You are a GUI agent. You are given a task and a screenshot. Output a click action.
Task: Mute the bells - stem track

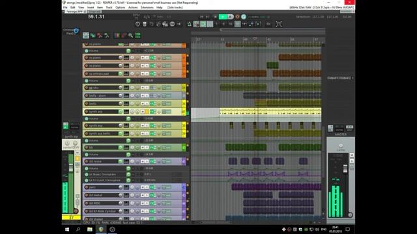coord(143,96)
